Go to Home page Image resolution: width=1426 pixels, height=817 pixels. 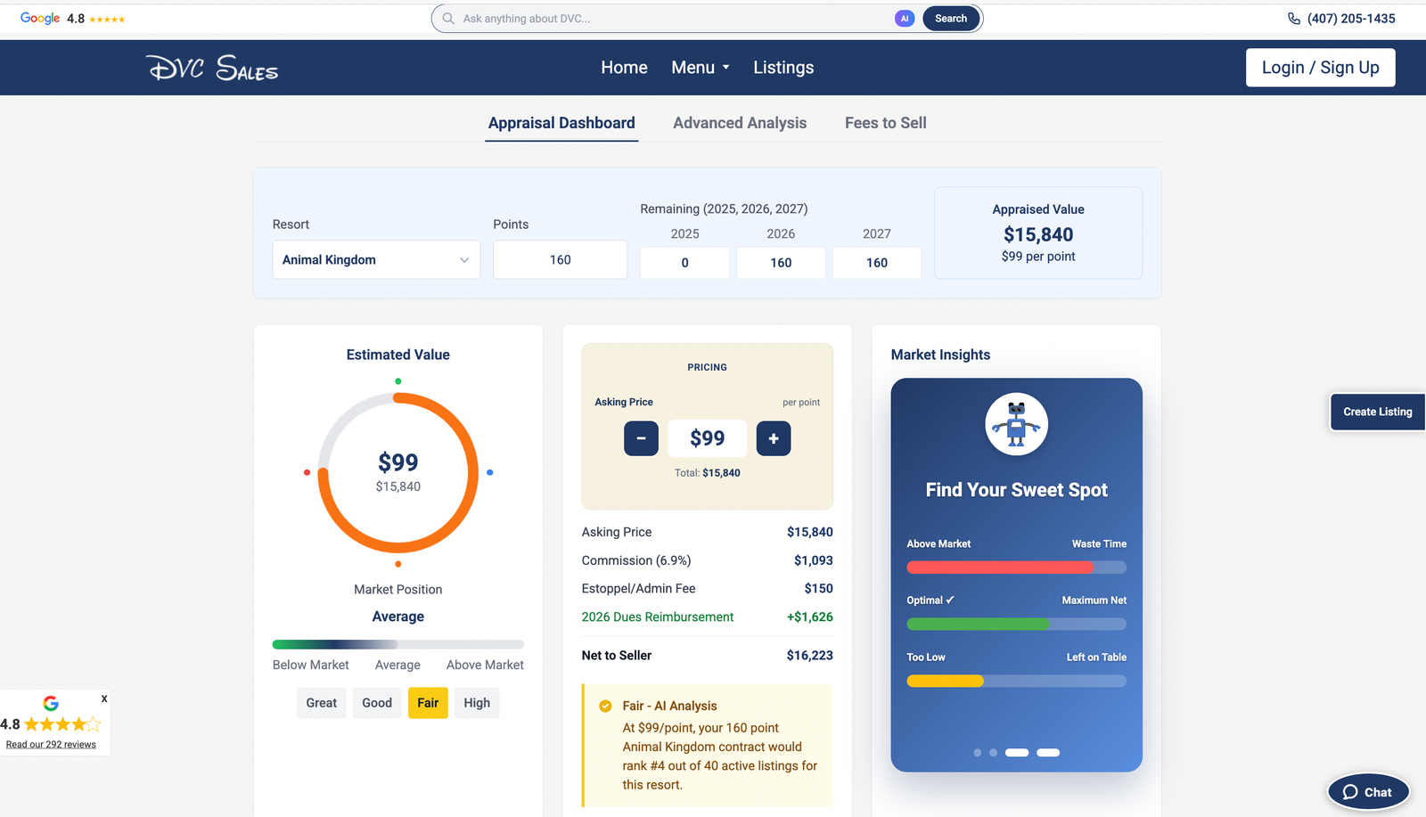click(x=624, y=68)
